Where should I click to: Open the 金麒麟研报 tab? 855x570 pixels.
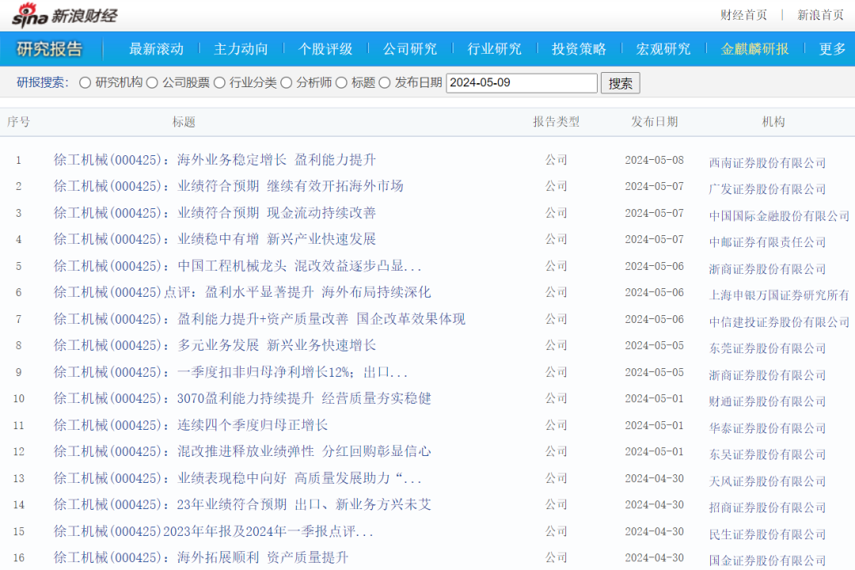coord(754,49)
